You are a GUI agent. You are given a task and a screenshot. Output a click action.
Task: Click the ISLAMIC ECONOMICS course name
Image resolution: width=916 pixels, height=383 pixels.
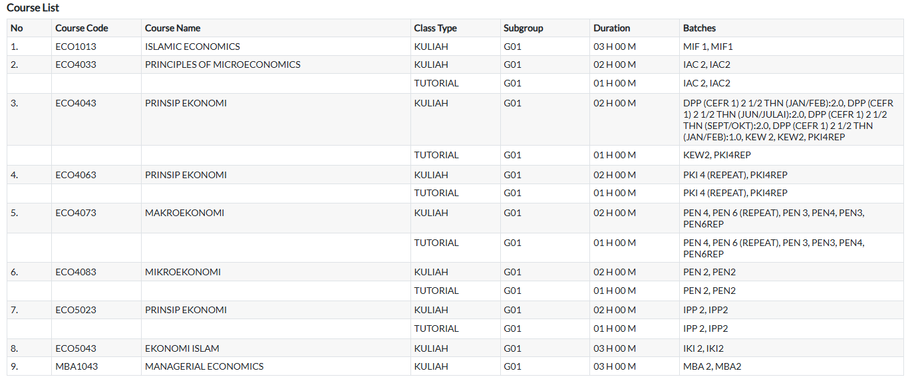192,47
